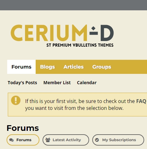This screenshot has width=147, height=149.
Task: Open the Member List page
Action: [x=57, y=83]
